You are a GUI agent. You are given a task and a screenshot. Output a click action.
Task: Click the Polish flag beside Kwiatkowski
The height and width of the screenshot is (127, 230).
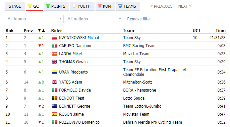click(54, 38)
